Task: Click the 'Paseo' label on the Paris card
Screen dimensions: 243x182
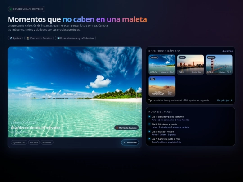Action: [x=182, y=58]
